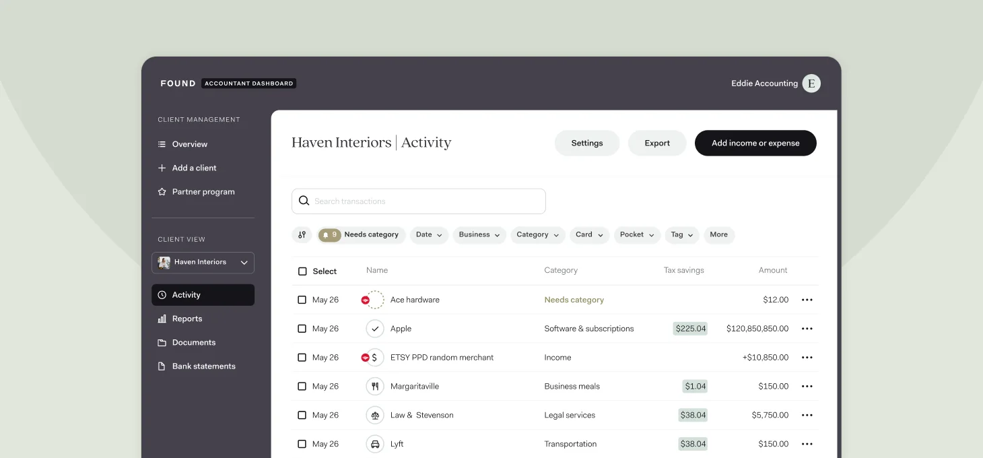Click the ETSY dollar sign icon
983x458 pixels.
point(375,358)
